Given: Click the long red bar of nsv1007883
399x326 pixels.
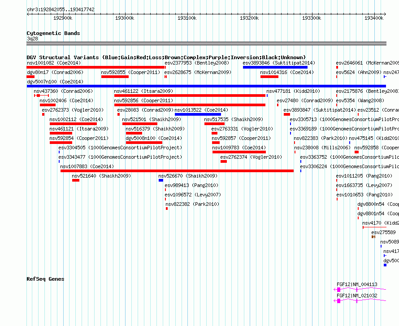Looking at the screenshot, I should click(177, 171).
